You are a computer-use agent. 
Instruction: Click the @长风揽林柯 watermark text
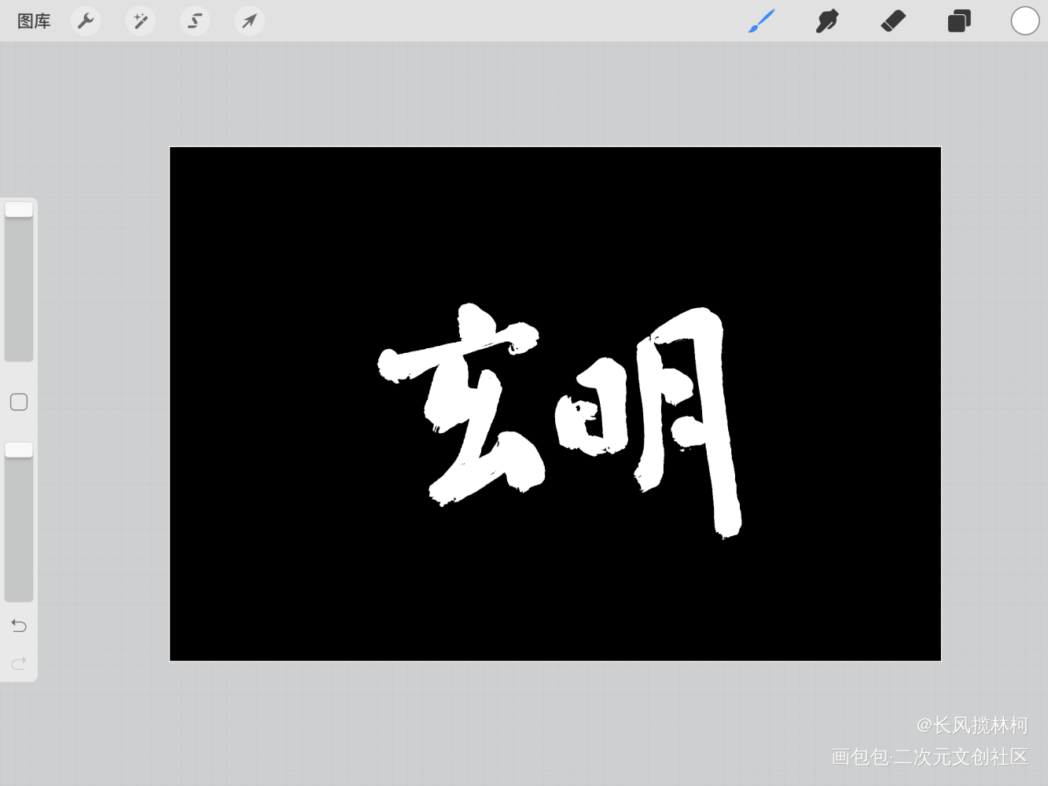pos(972,725)
